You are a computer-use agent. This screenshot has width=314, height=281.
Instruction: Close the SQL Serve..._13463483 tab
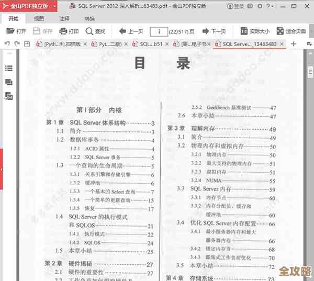(x=282, y=44)
